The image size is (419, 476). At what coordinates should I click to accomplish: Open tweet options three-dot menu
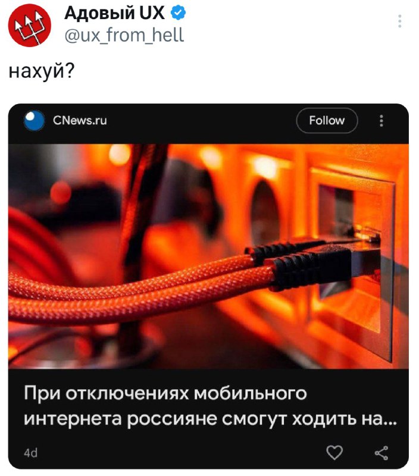400,21
